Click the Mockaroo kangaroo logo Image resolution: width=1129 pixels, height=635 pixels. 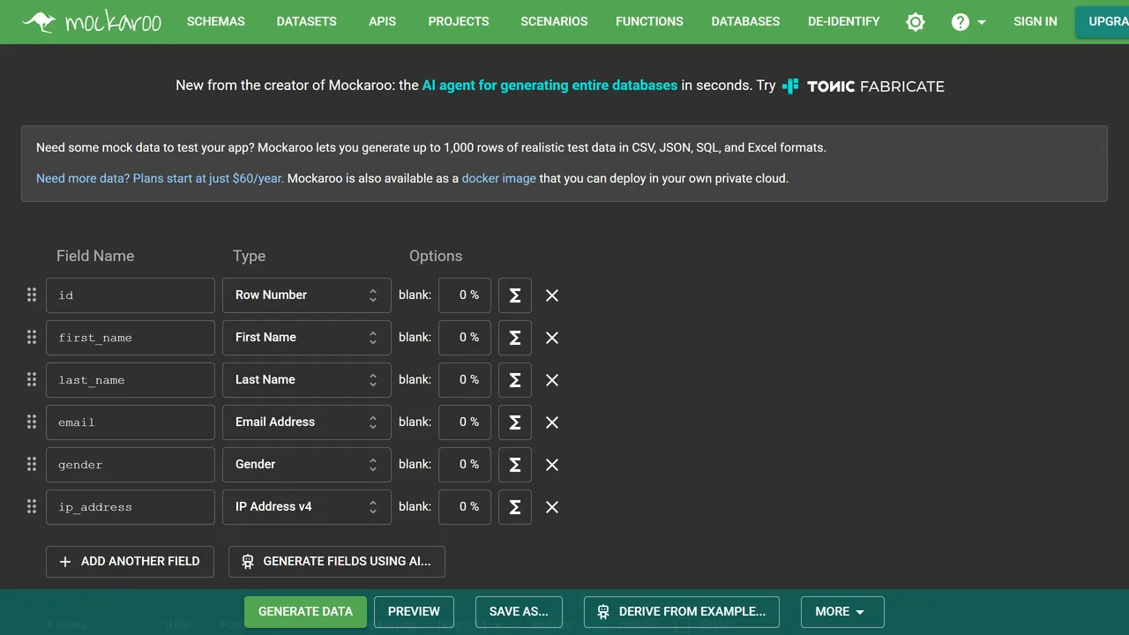tap(92, 21)
